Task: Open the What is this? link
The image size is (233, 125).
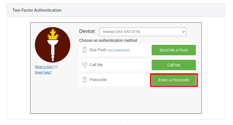Action: coord(44,67)
